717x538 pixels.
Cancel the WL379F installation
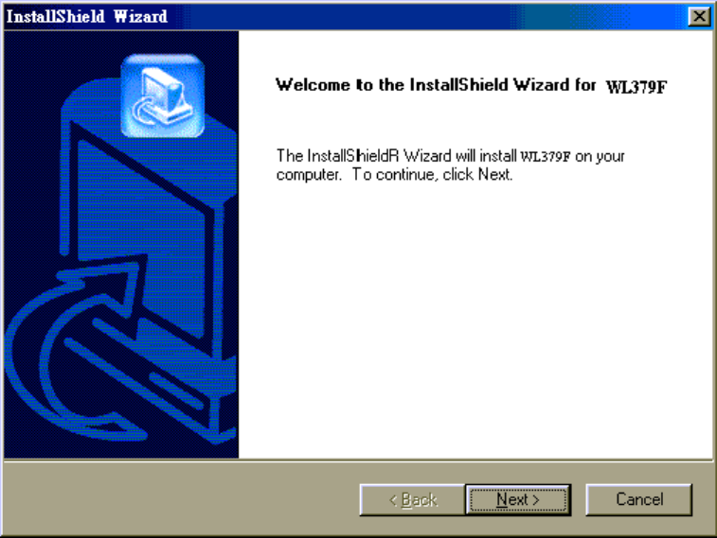[638, 499]
